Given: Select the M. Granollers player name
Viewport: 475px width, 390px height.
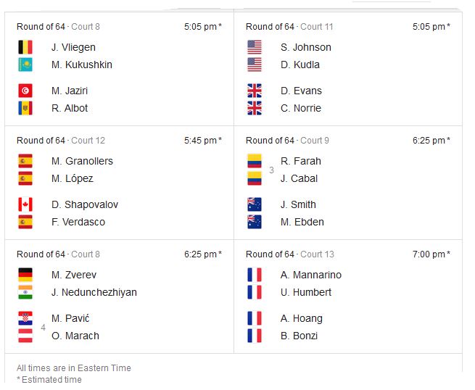Looking at the screenshot, I should [x=82, y=161].
